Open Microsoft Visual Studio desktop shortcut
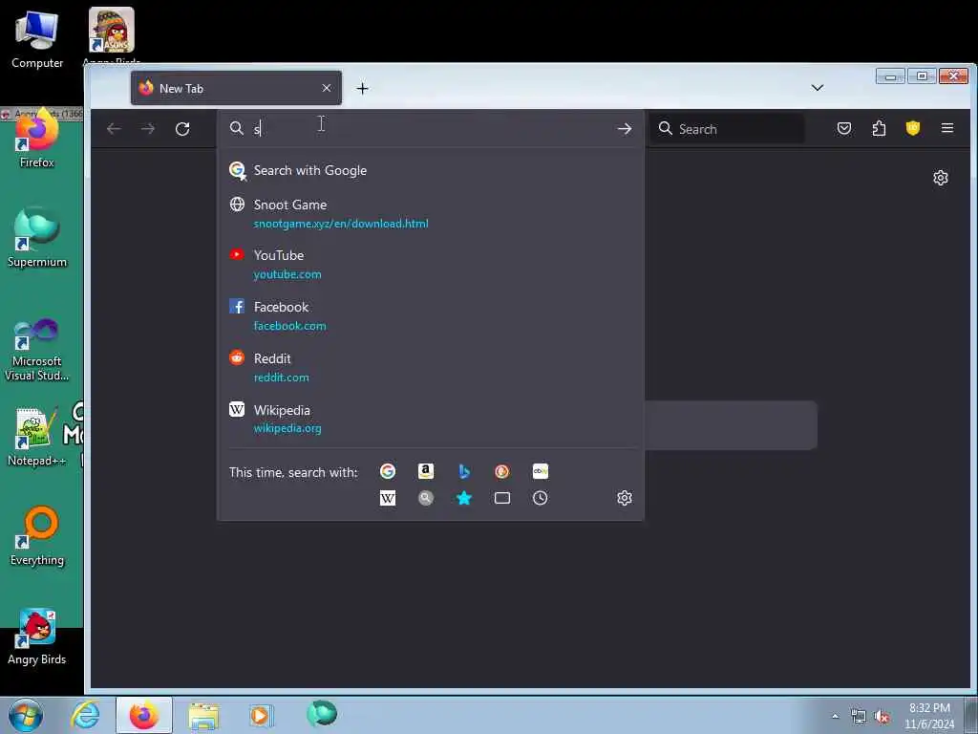Viewport: 978px width, 734px height. [x=37, y=350]
